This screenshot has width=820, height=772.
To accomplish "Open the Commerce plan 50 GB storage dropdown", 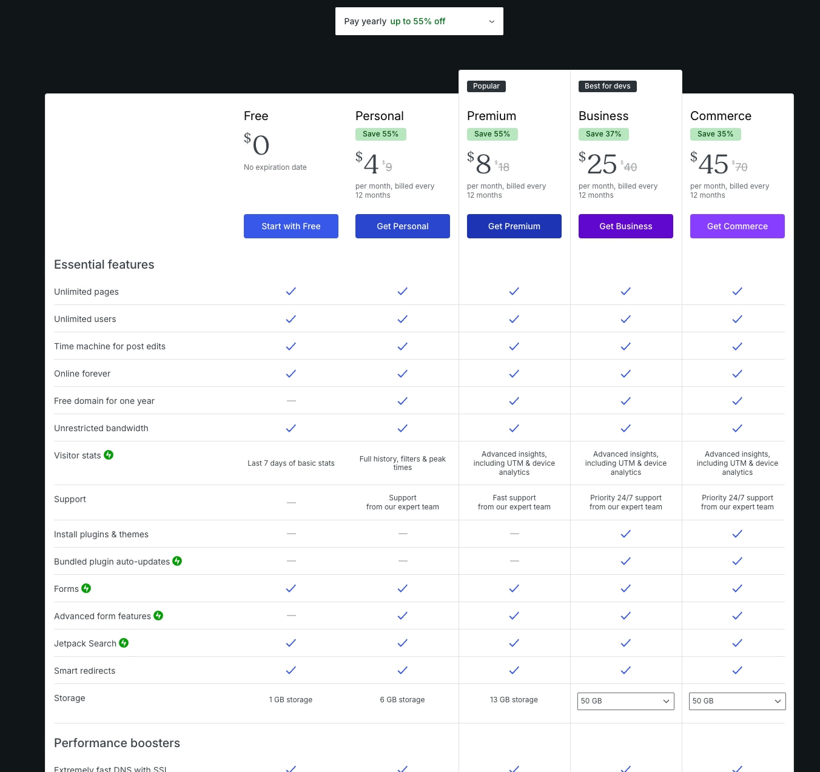I will tap(737, 701).
